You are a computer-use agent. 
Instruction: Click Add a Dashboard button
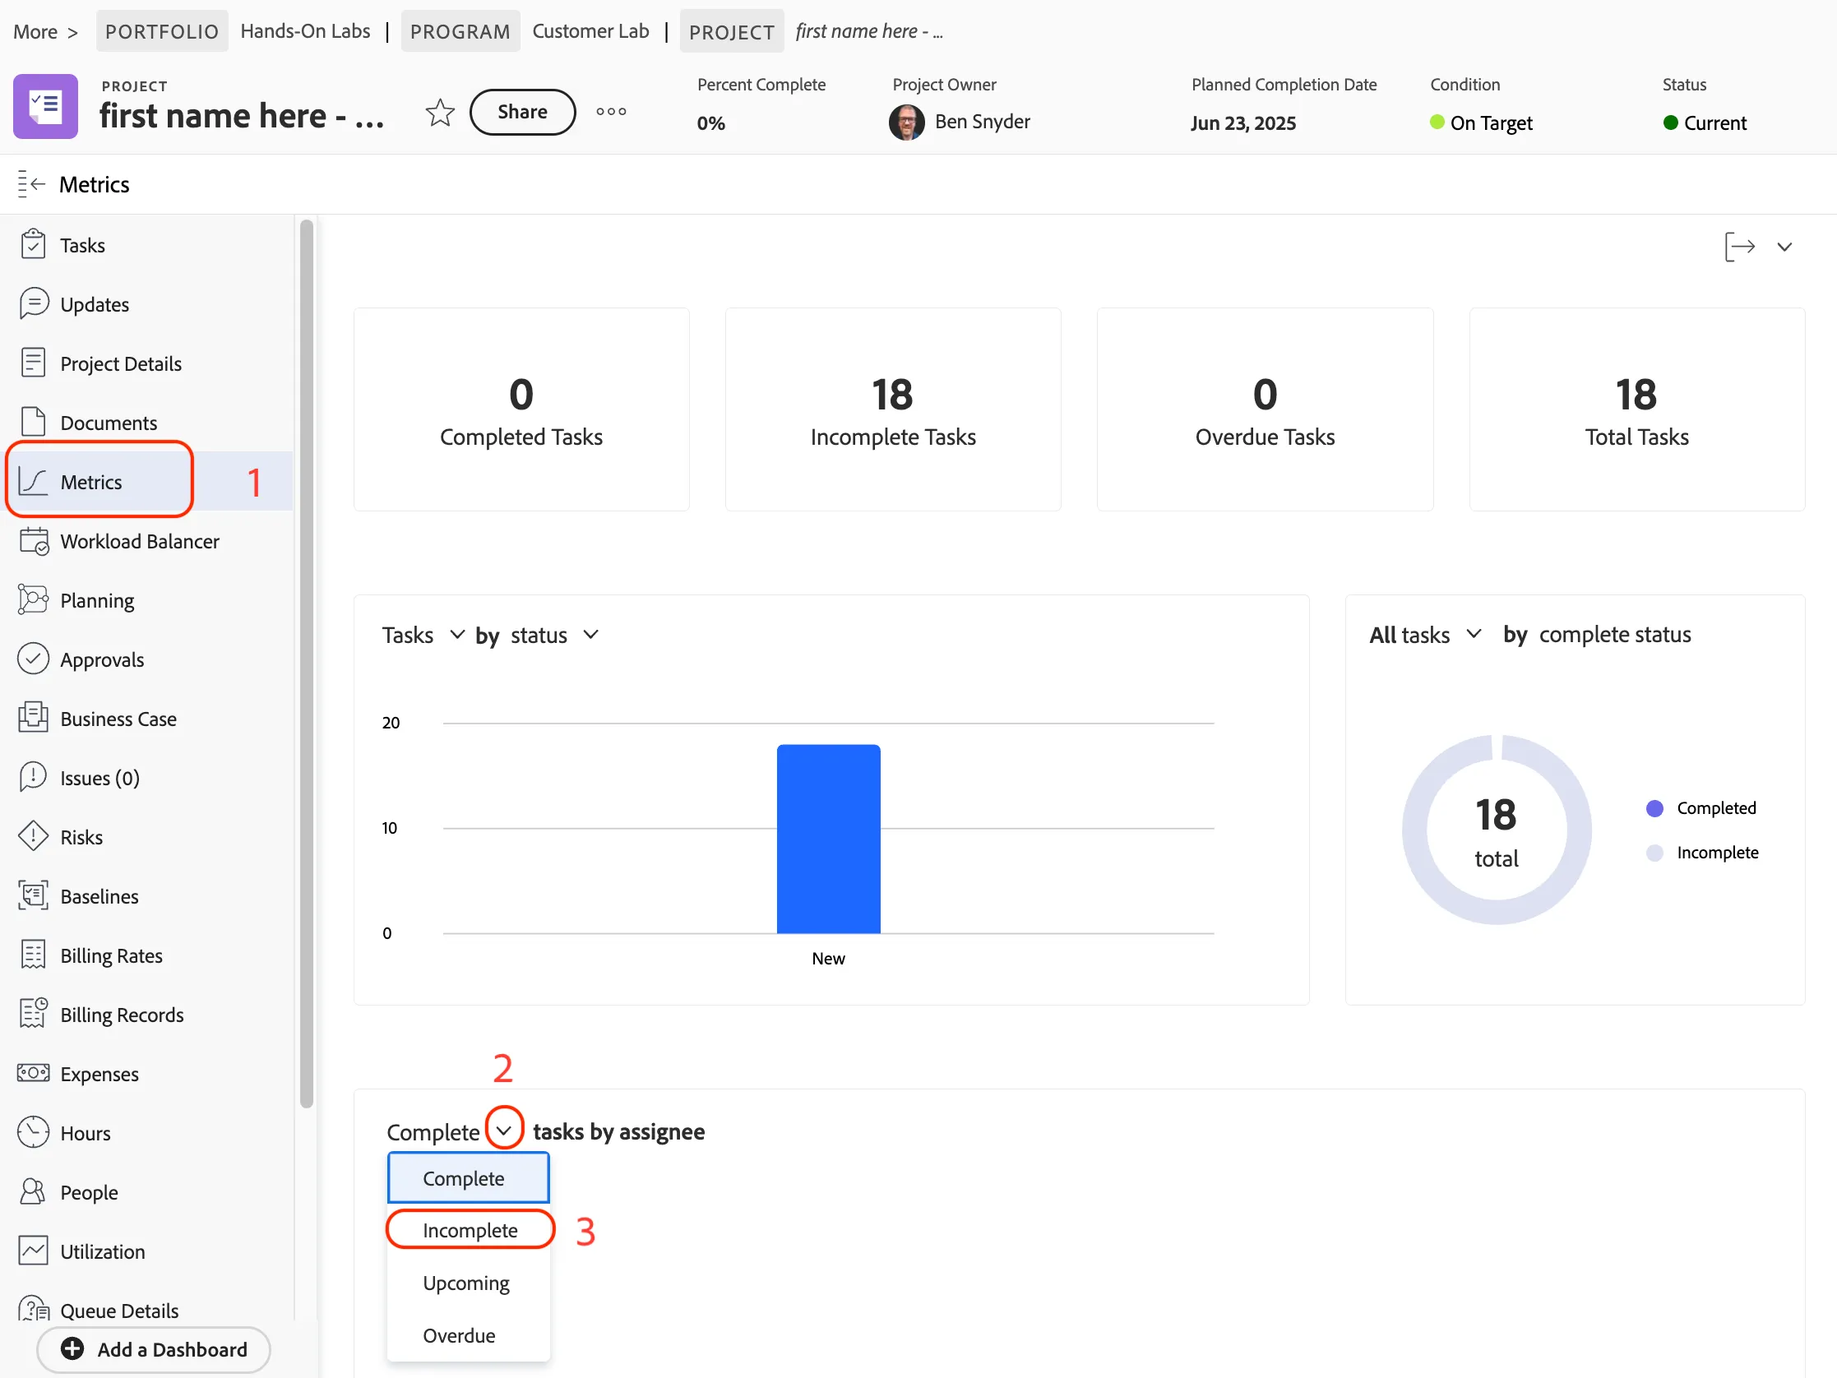[154, 1349]
